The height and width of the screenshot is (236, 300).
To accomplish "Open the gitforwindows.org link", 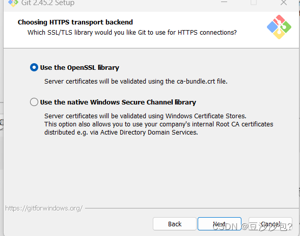I will [x=44, y=208].
